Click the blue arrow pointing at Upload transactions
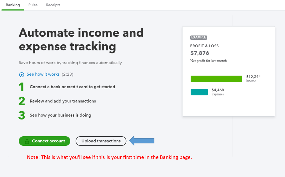 [142, 141]
